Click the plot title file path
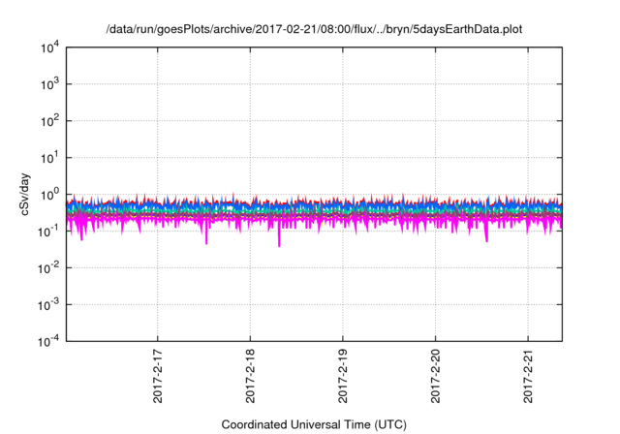The height and width of the screenshot is (434, 620). [x=314, y=29]
